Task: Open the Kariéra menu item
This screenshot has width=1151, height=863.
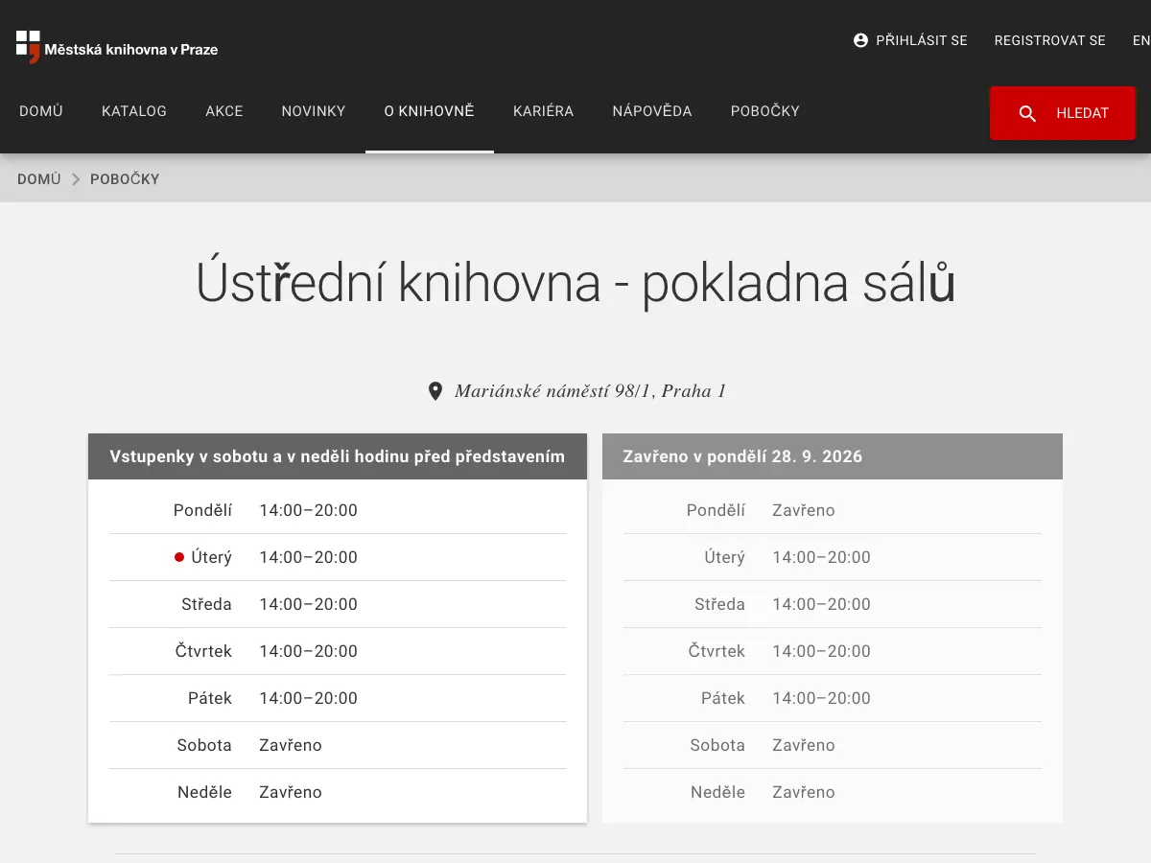Action: pyautogui.click(x=543, y=111)
